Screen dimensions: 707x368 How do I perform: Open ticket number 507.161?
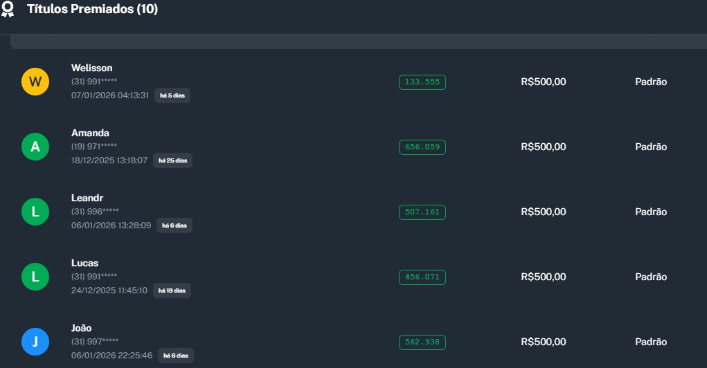422,212
